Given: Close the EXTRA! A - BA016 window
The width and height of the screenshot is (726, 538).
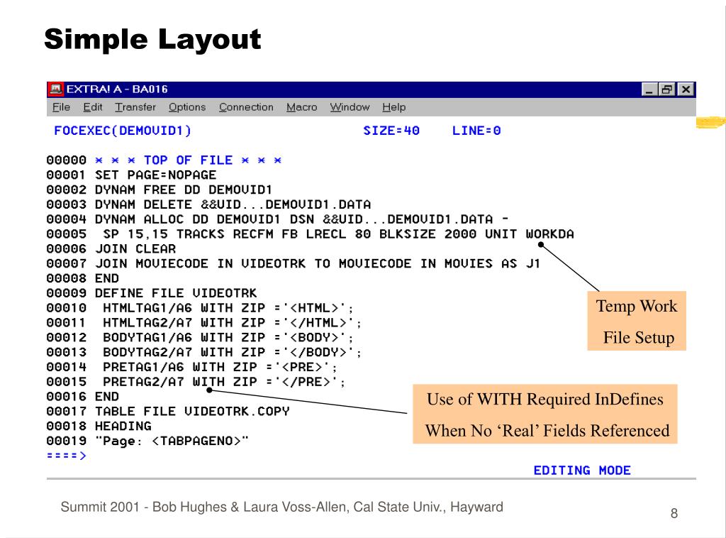Looking at the screenshot, I should point(686,89).
